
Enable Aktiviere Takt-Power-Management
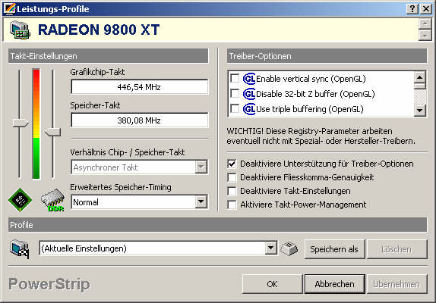click(x=232, y=205)
